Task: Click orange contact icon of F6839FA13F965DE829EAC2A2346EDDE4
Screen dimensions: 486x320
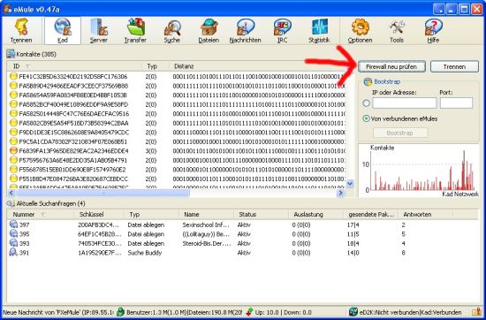Action: 13,151
